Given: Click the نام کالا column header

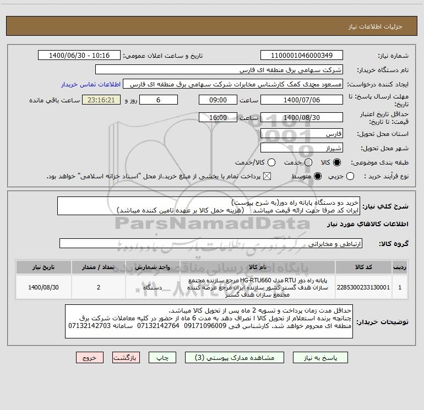Looking at the screenshot, I should [x=258, y=267].
